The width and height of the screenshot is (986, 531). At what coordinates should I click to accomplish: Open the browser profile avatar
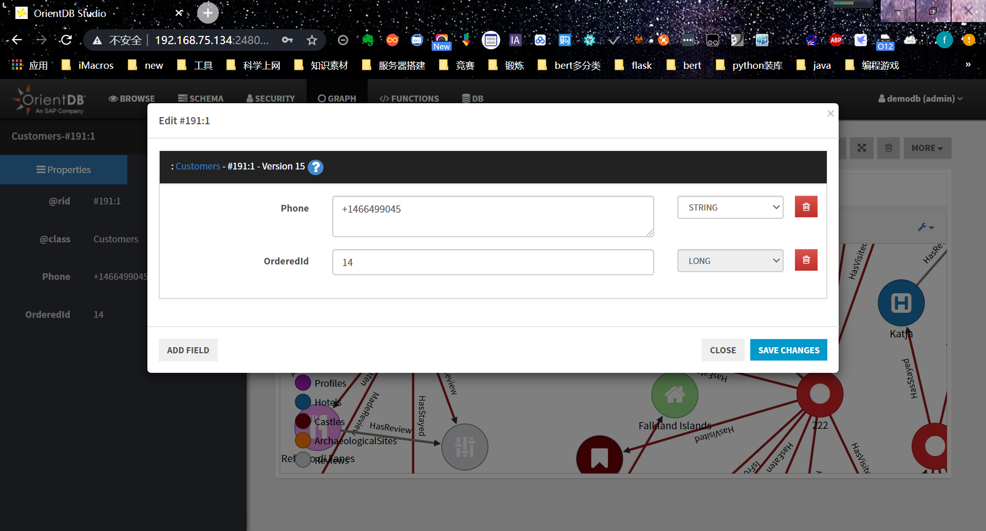coord(944,40)
